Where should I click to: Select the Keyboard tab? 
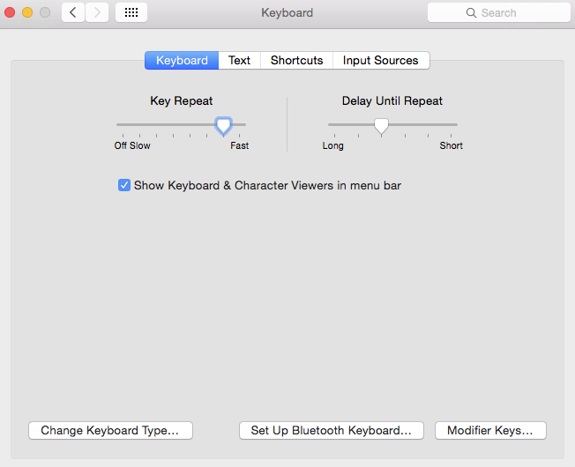(182, 60)
